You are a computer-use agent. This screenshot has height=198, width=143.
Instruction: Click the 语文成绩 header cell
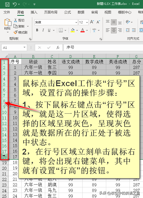click(71, 62)
